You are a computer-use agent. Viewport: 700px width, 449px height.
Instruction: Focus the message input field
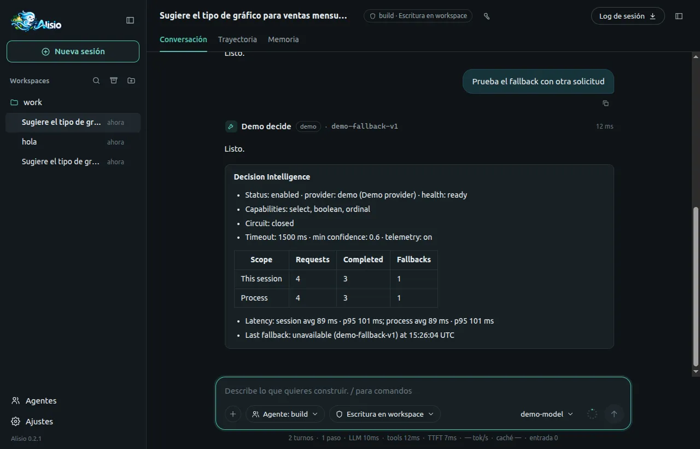tap(423, 391)
